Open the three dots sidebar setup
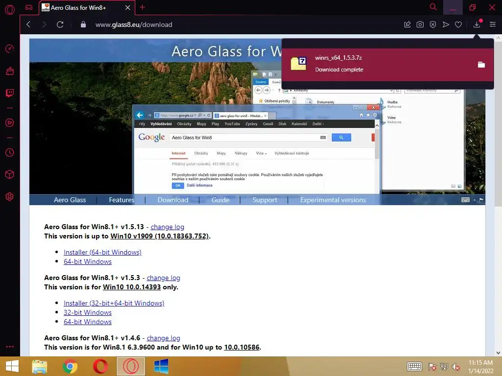Screen dimensions: 502x376 point(10,347)
